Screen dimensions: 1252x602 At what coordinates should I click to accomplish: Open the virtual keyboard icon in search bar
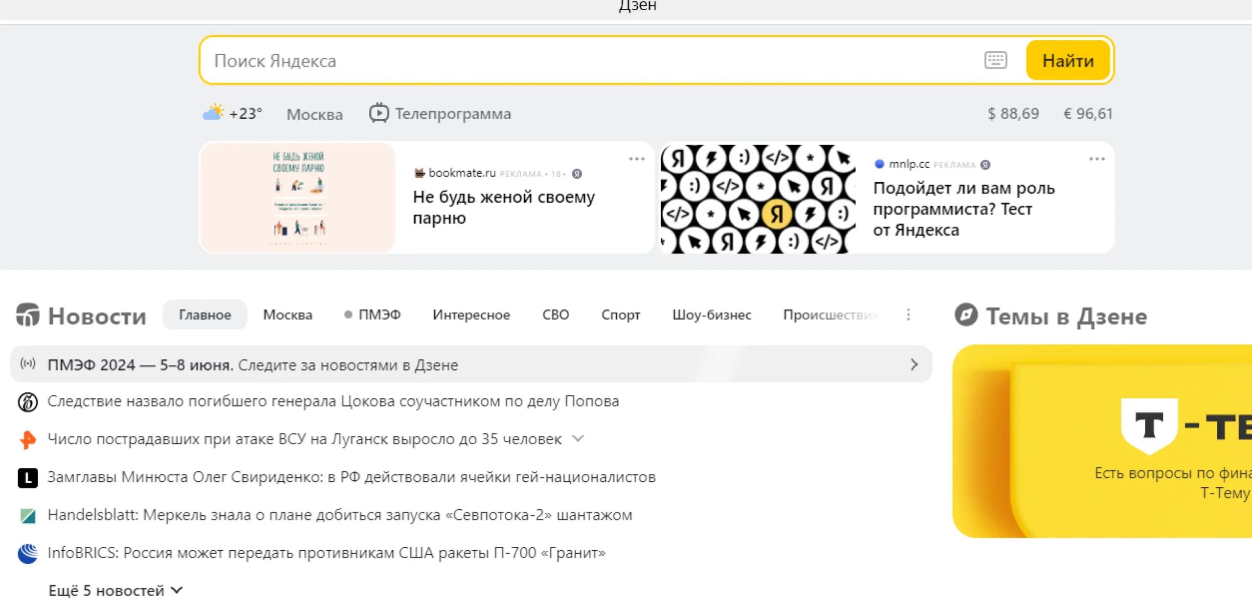(995, 61)
